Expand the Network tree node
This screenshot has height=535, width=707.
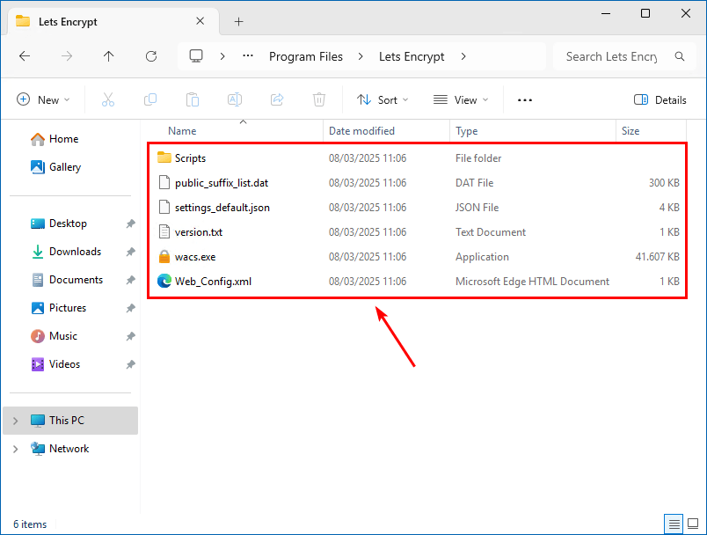[15, 449]
